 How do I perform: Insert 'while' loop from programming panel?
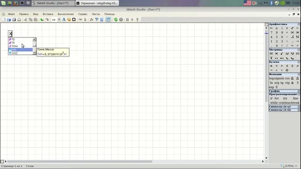(x=274, y=103)
